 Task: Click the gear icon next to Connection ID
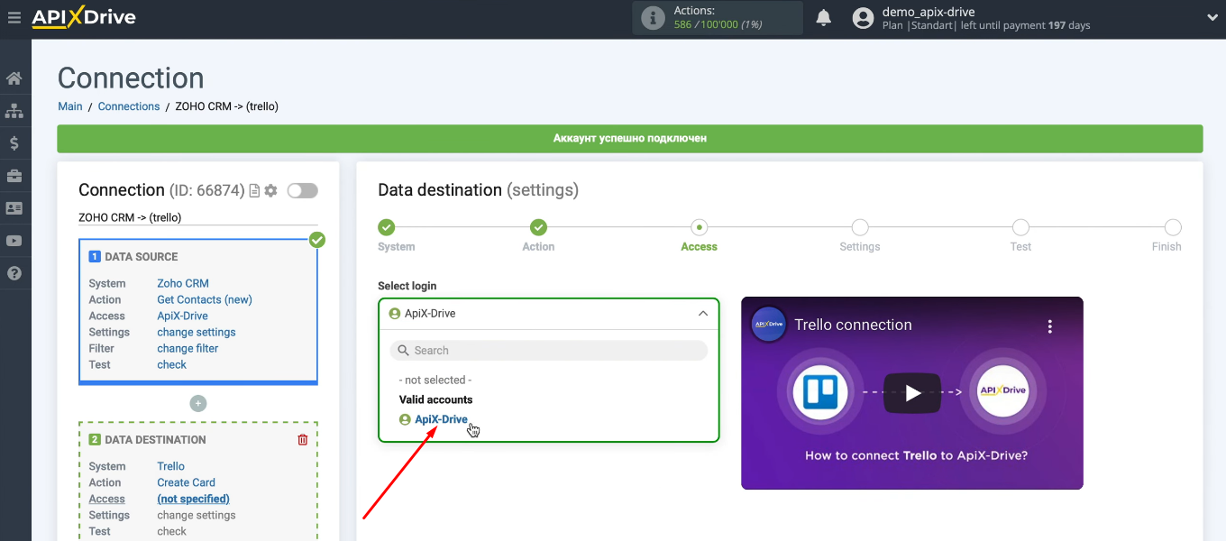(x=270, y=190)
